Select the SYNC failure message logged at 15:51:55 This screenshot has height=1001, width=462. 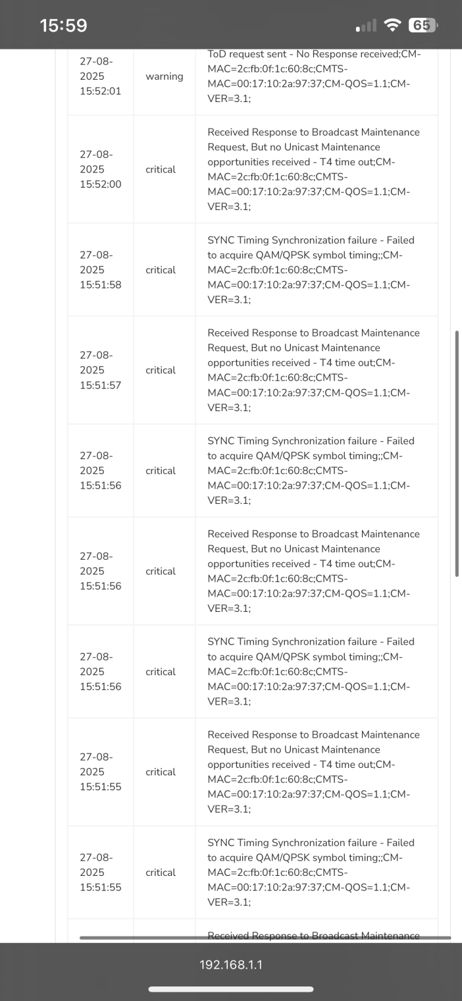pyautogui.click(x=311, y=873)
